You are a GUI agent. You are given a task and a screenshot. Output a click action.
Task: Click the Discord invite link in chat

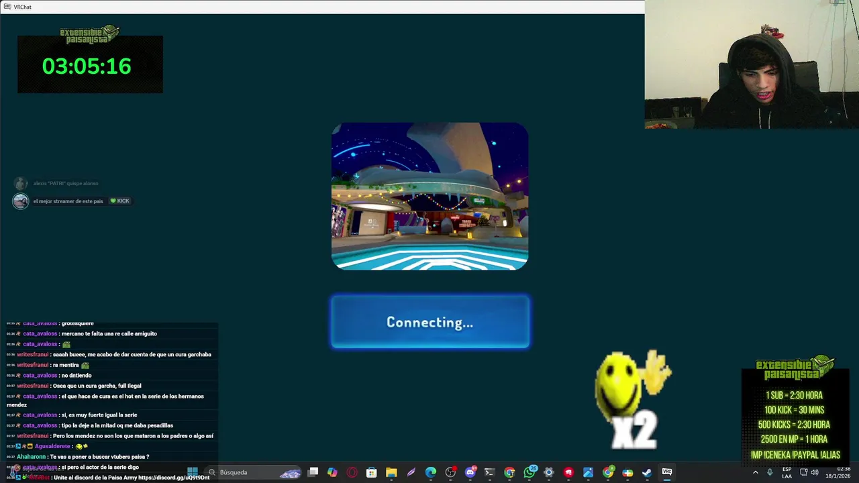click(174, 478)
